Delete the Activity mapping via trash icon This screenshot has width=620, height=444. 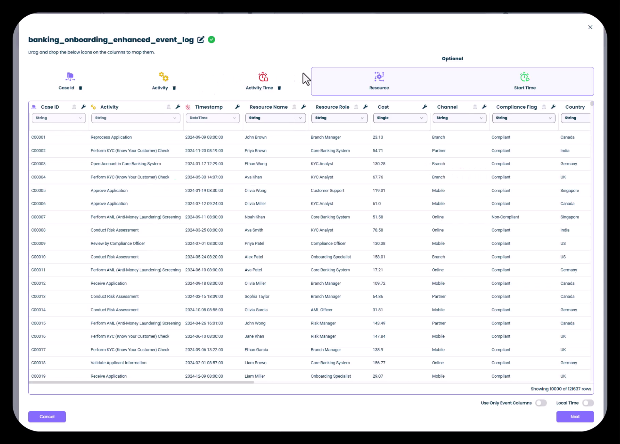[174, 88]
